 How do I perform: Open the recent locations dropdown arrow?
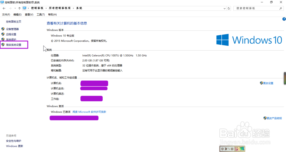pyautogui.click(x=15, y=8)
